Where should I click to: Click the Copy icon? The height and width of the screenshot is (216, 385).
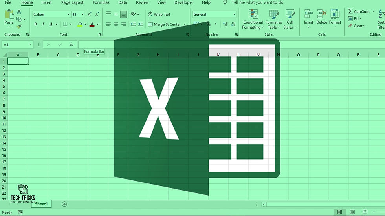19,19
